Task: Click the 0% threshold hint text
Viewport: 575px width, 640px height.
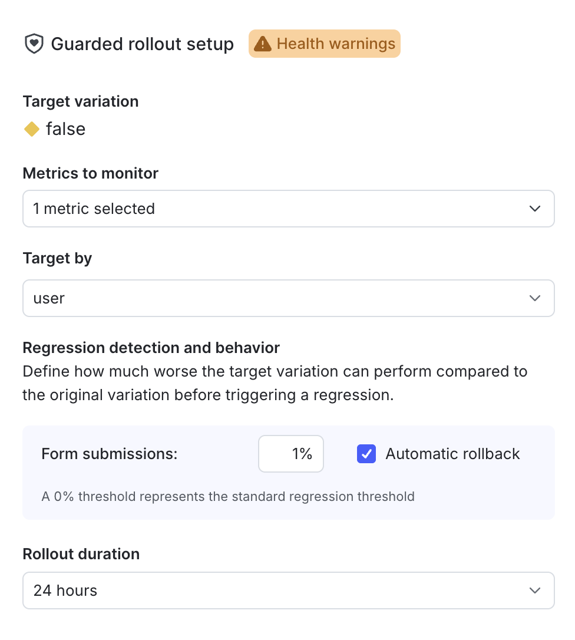Action: 228,496
